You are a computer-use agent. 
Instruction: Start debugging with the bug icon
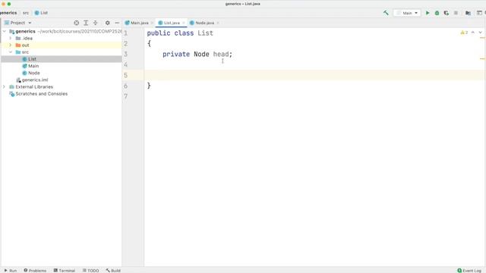[437, 13]
